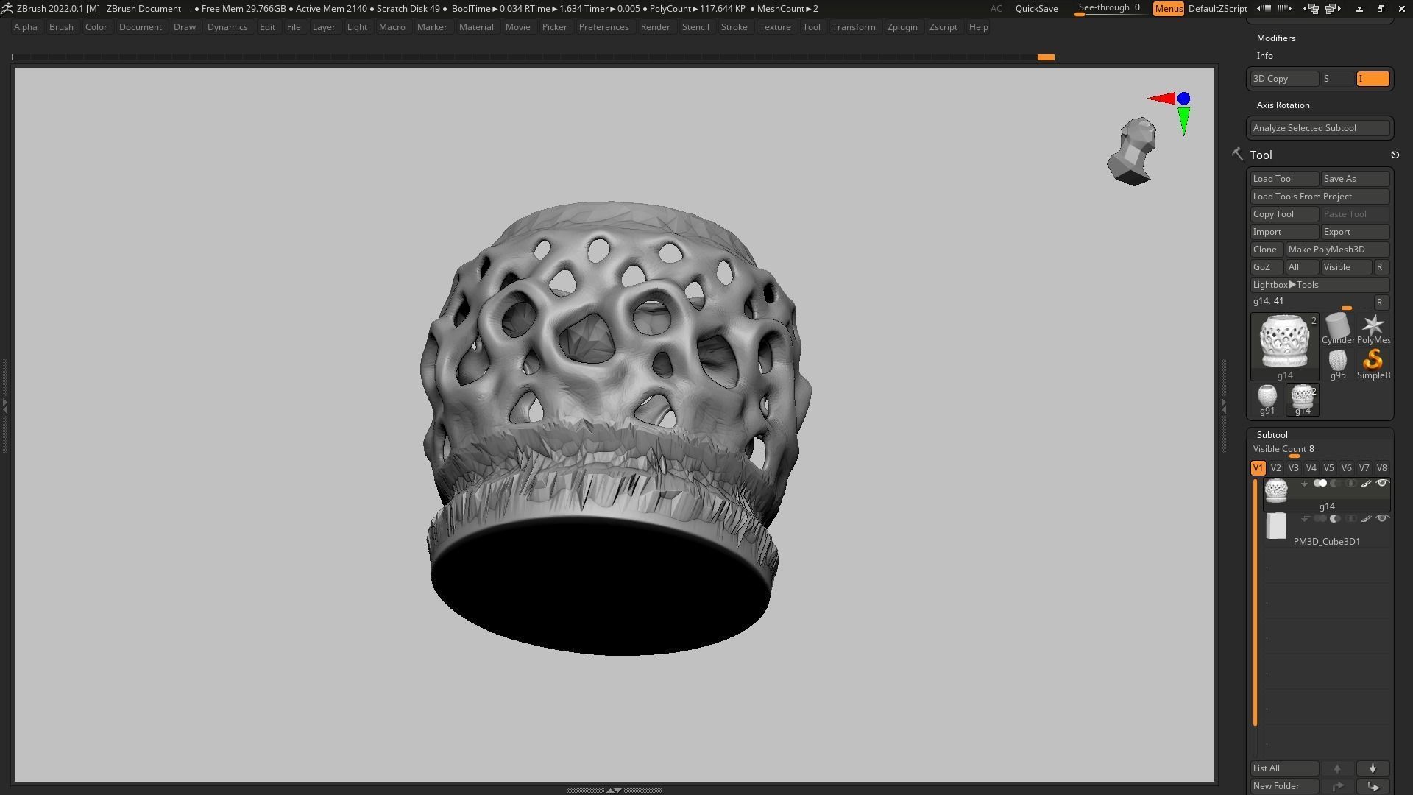Expand the Modifiers section
1413x795 pixels.
coord(1276,38)
